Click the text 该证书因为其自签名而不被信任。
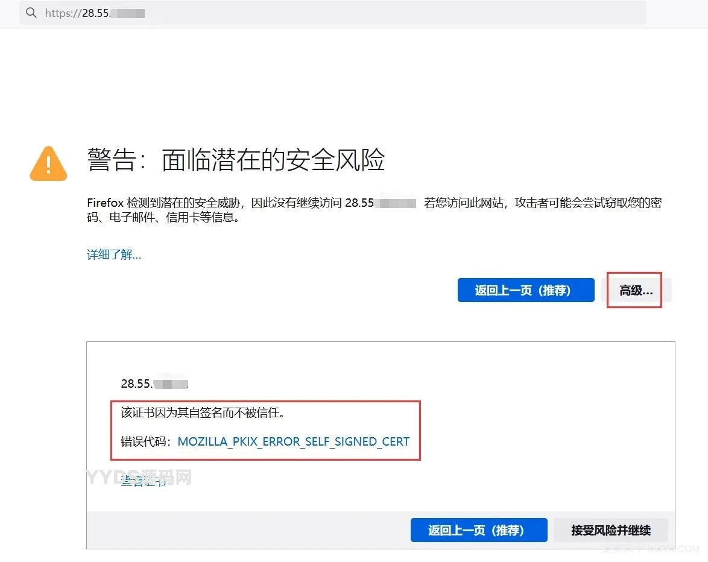The height and width of the screenshot is (562, 708). pyautogui.click(x=202, y=412)
